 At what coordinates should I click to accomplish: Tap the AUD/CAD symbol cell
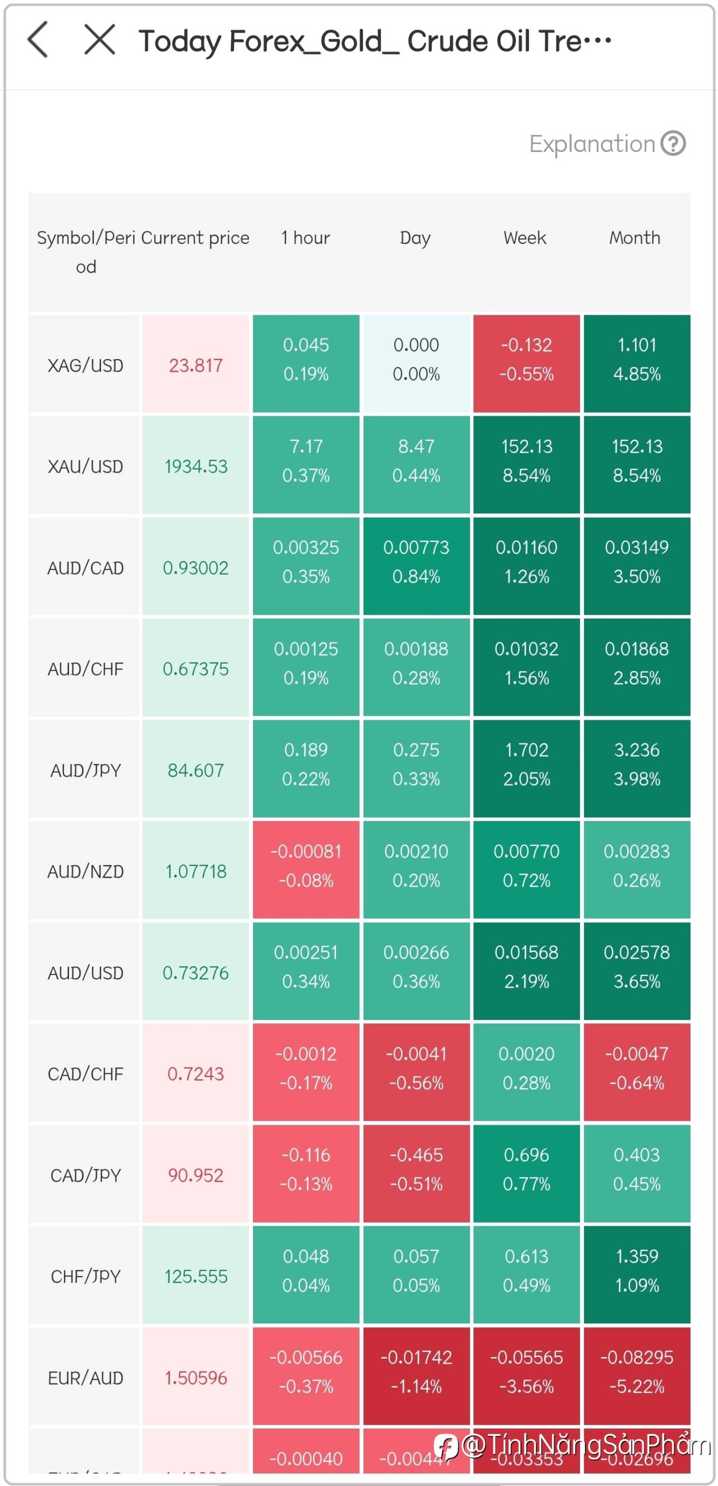pyautogui.click(x=85, y=568)
